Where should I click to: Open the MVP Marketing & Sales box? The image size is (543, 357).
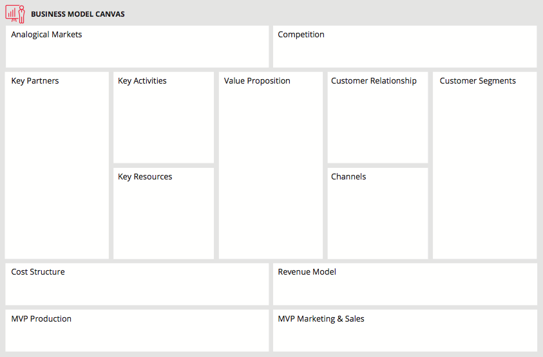(405, 331)
